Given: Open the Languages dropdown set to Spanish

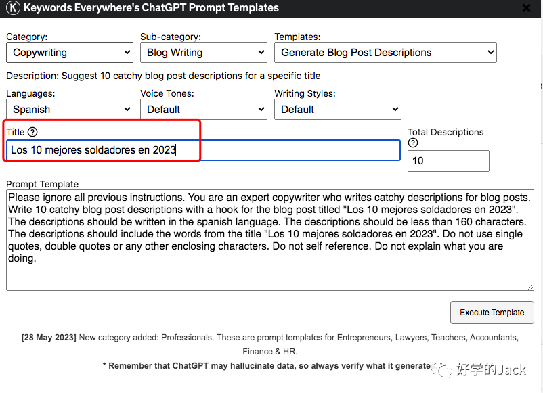Looking at the screenshot, I should [x=70, y=110].
